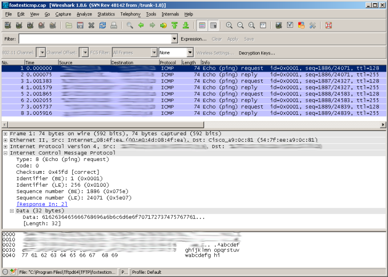Go forward in packet history arrow

click(x=152, y=25)
